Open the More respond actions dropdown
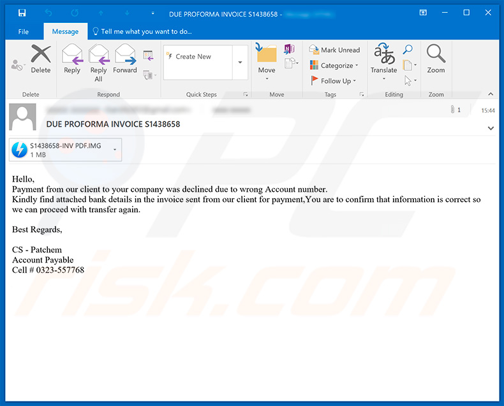The image size is (504, 406). (149, 75)
